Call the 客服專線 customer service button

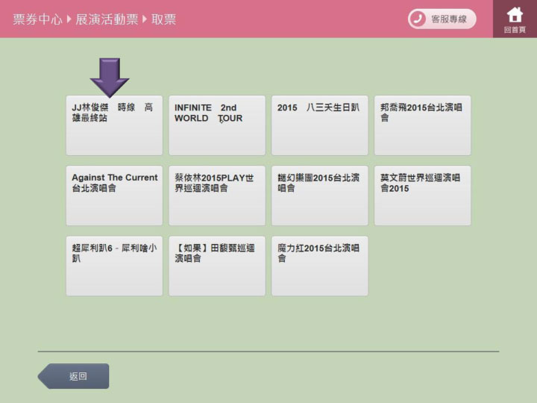tap(442, 19)
